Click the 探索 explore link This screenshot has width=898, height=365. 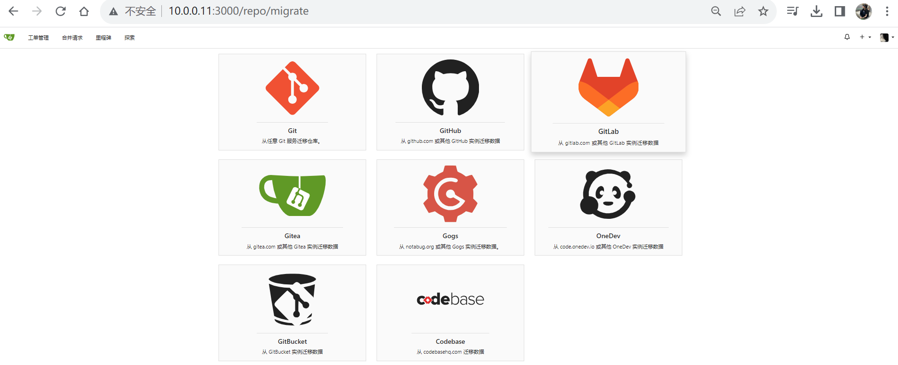(x=129, y=38)
